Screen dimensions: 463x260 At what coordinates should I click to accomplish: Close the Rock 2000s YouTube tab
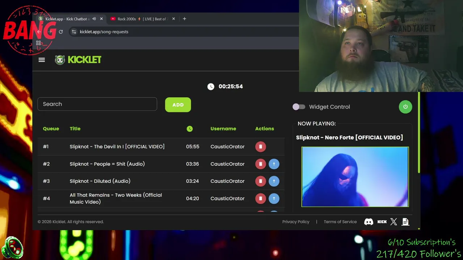[174, 19]
